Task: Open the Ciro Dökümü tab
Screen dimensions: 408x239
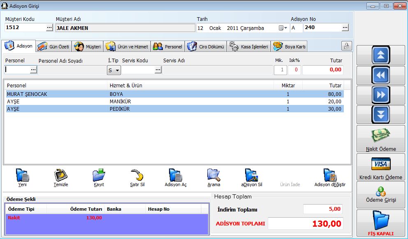Action: click(206, 47)
